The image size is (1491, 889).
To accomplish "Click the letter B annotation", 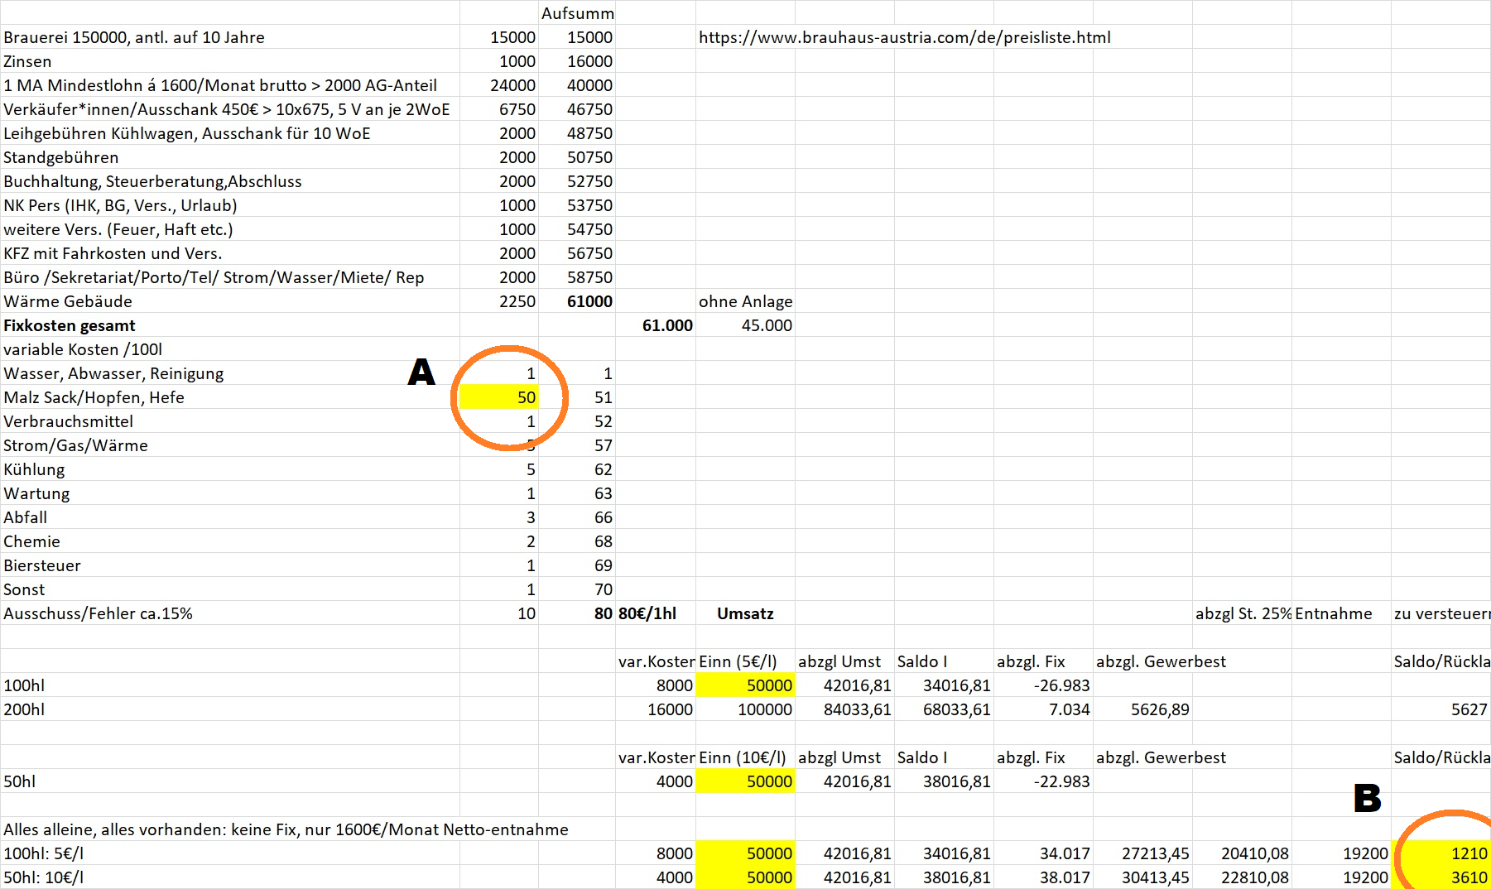I will pyautogui.click(x=1367, y=798).
